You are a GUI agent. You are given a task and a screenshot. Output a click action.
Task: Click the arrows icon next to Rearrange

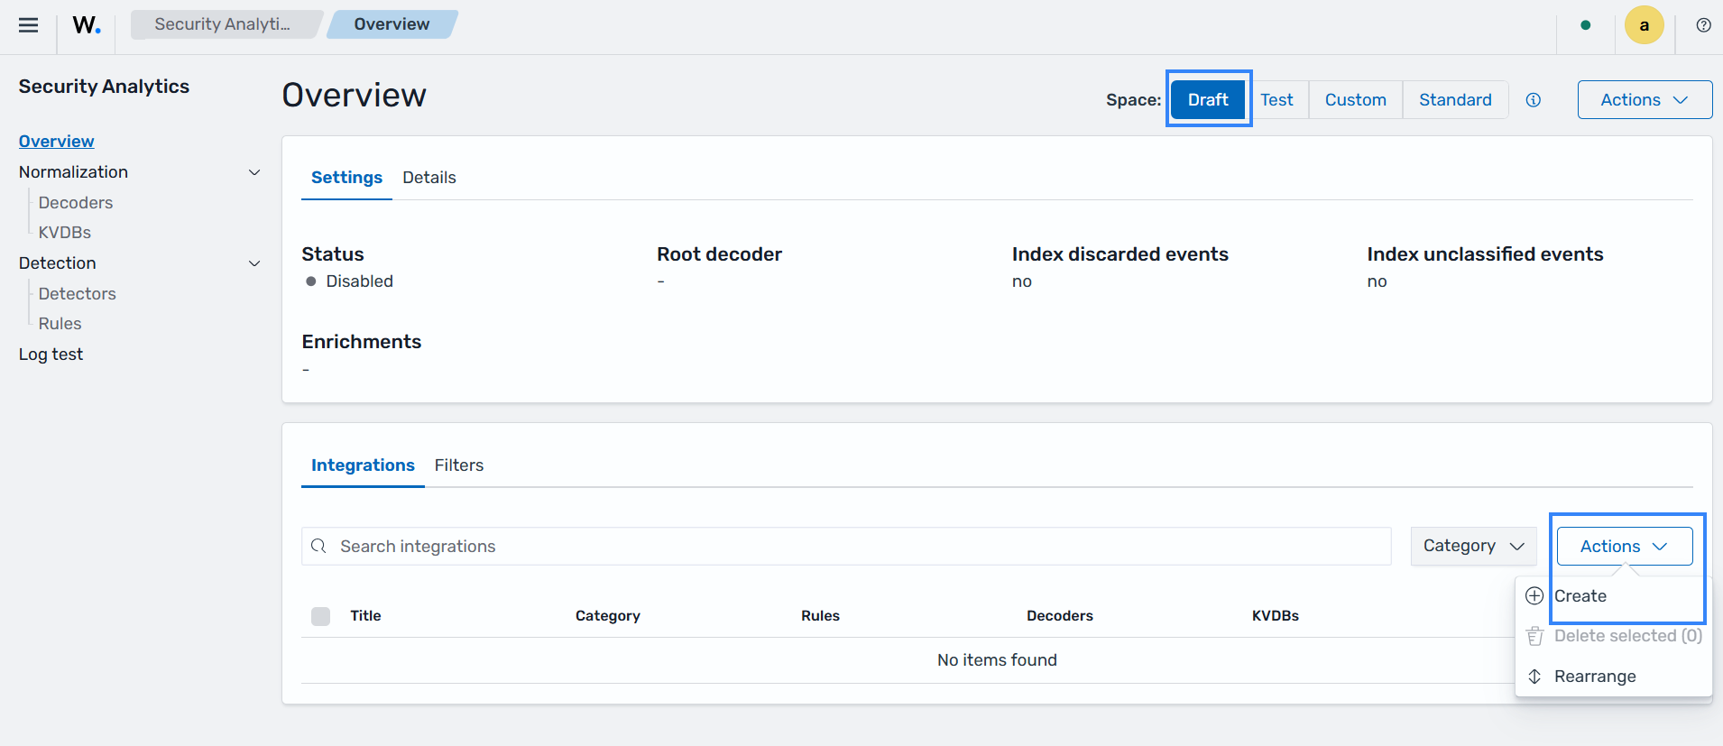pyautogui.click(x=1534, y=677)
